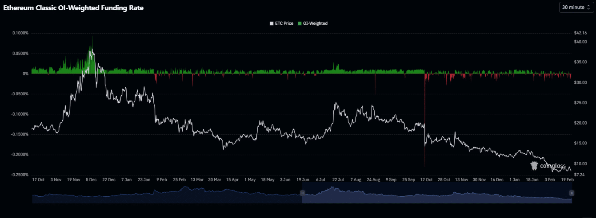The image size is (596, 218).
Task: Click the 19 Jun date label
Action: (x=303, y=180)
